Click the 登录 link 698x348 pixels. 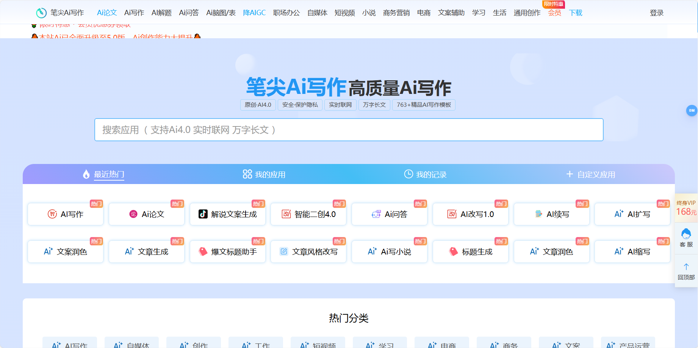[x=656, y=12]
